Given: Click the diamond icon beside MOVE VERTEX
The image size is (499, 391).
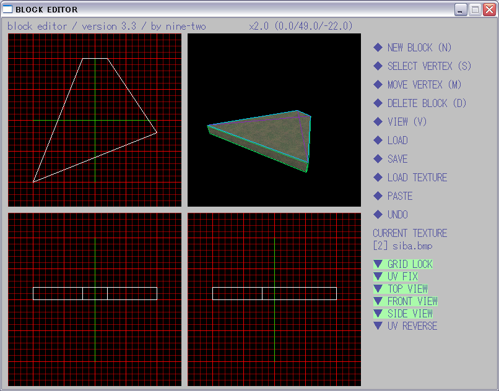Looking at the screenshot, I should tap(378, 85).
